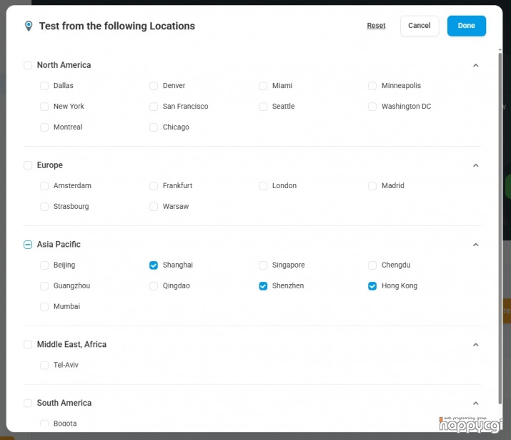511x440 pixels.
Task: Check the South America group checkbox
Action: click(28, 404)
